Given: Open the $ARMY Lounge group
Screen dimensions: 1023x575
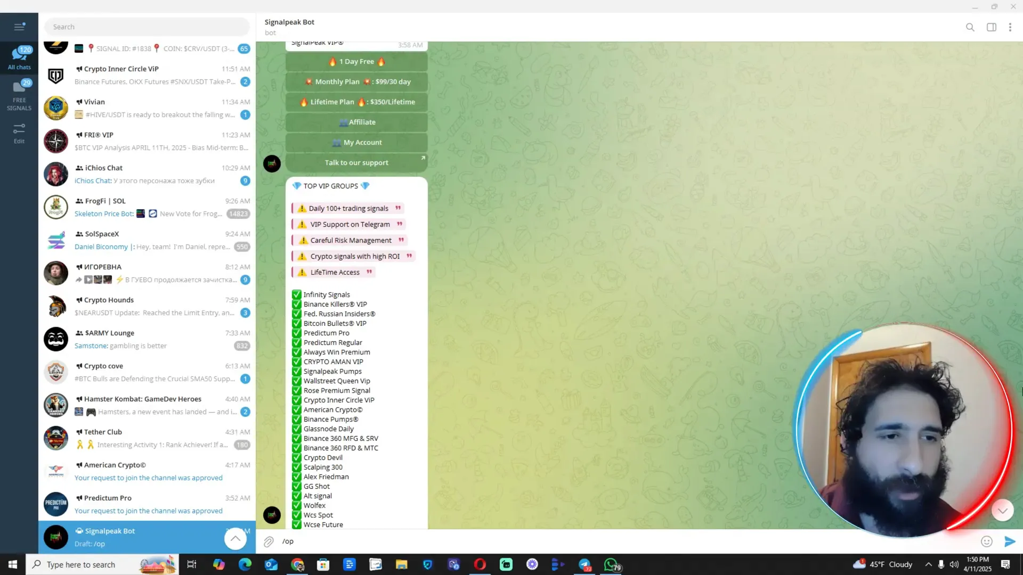Looking at the screenshot, I should 147,339.
